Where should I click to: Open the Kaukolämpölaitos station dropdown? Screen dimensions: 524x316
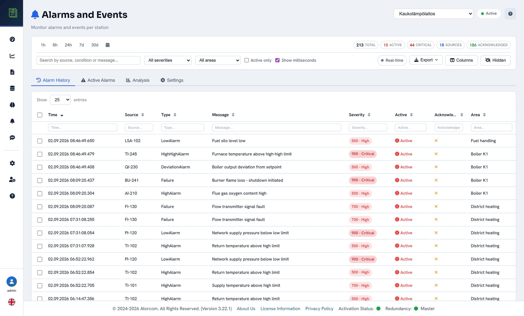click(433, 14)
